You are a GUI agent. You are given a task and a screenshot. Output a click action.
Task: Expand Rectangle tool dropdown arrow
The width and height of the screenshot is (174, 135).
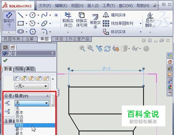26,24
